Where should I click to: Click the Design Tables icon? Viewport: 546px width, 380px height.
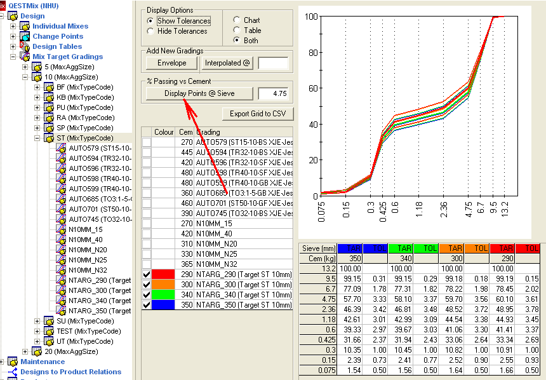(x=25, y=46)
